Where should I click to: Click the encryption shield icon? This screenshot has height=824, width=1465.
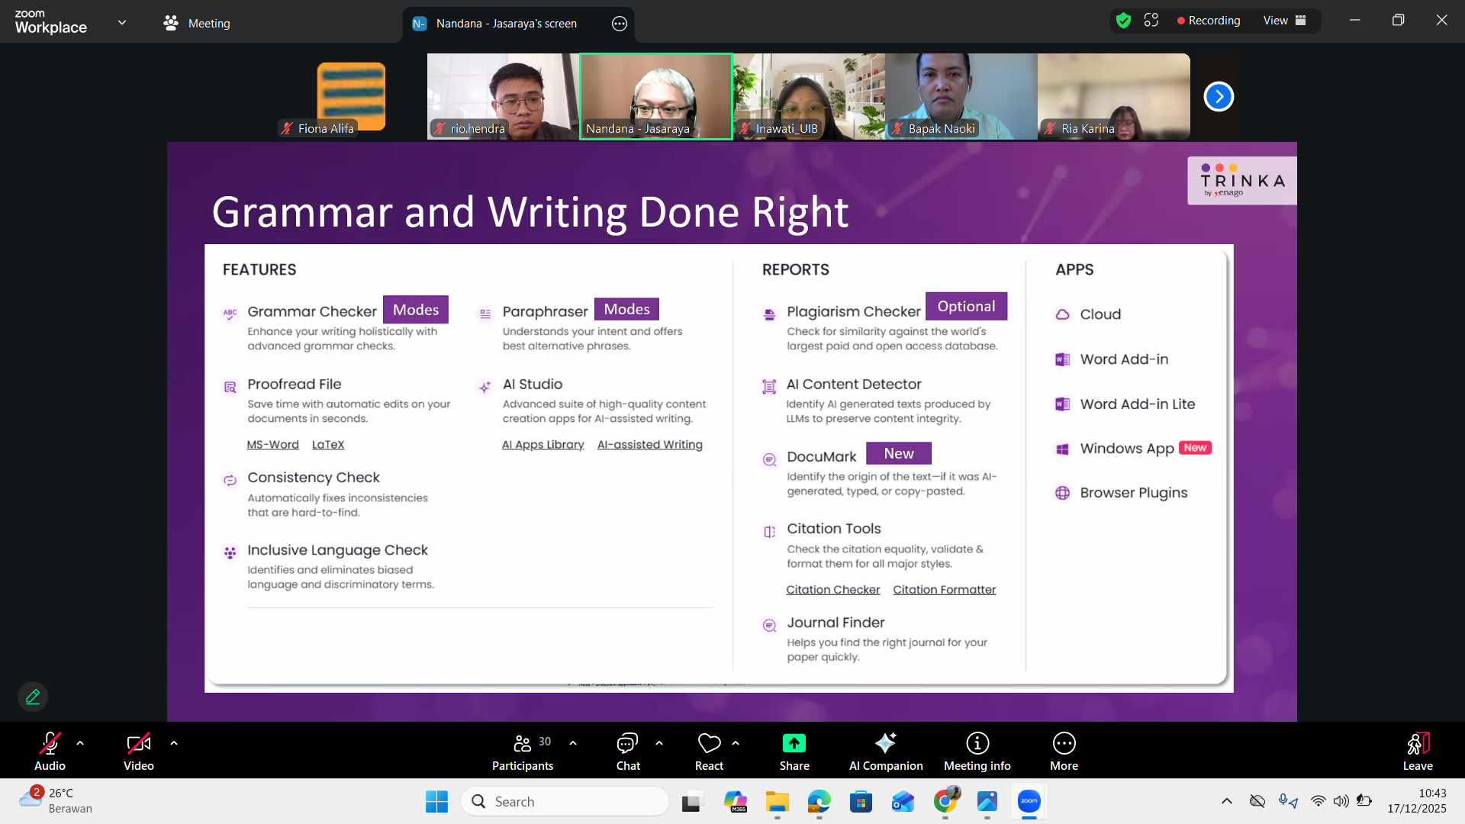point(1123,21)
